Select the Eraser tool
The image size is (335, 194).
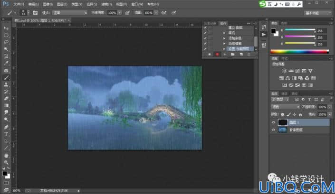click(x=6, y=99)
